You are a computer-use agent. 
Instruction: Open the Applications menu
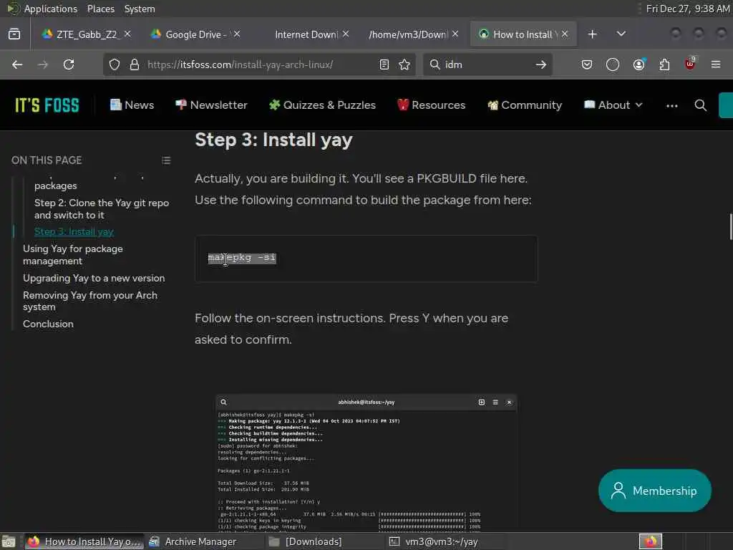[x=51, y=9]
